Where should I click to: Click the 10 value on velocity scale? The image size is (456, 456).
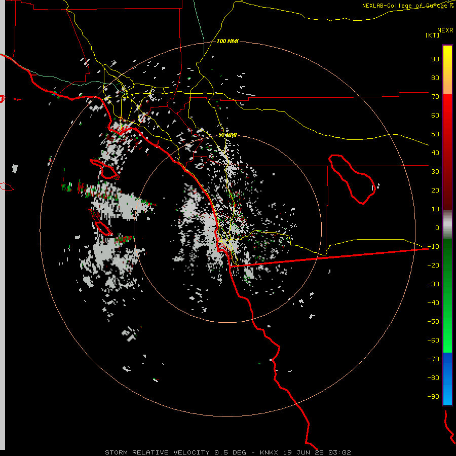tap(435, 209)
